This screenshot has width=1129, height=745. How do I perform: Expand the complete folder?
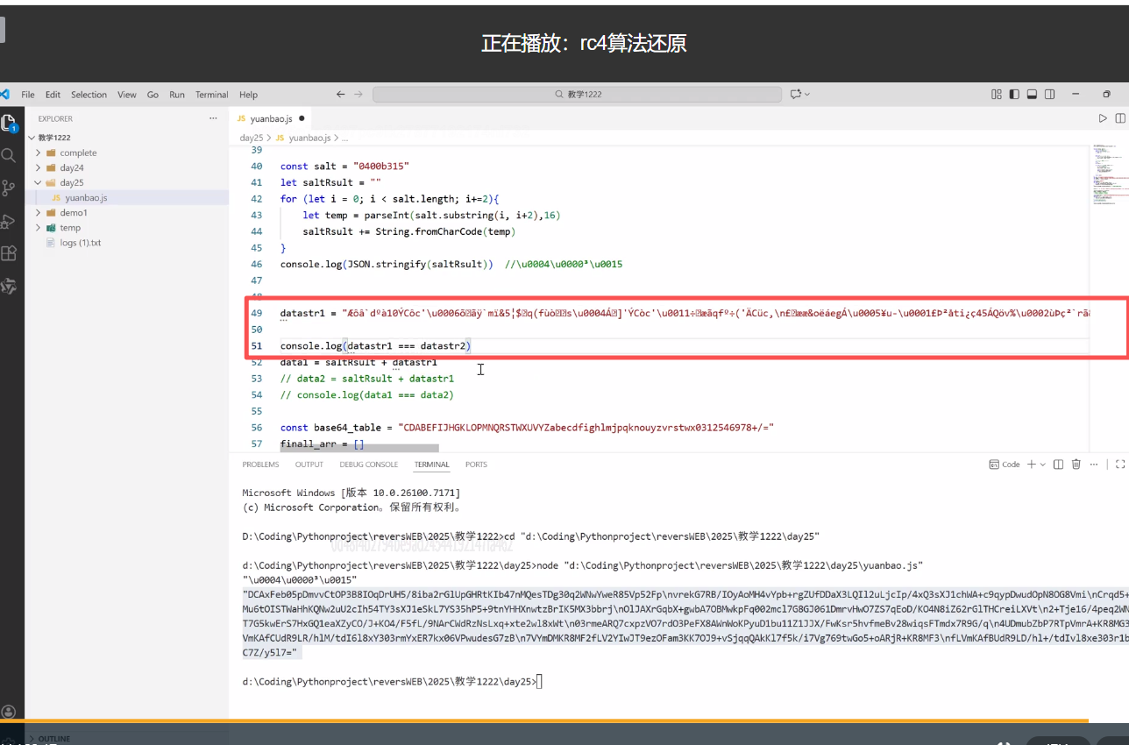tap(127, 153)
